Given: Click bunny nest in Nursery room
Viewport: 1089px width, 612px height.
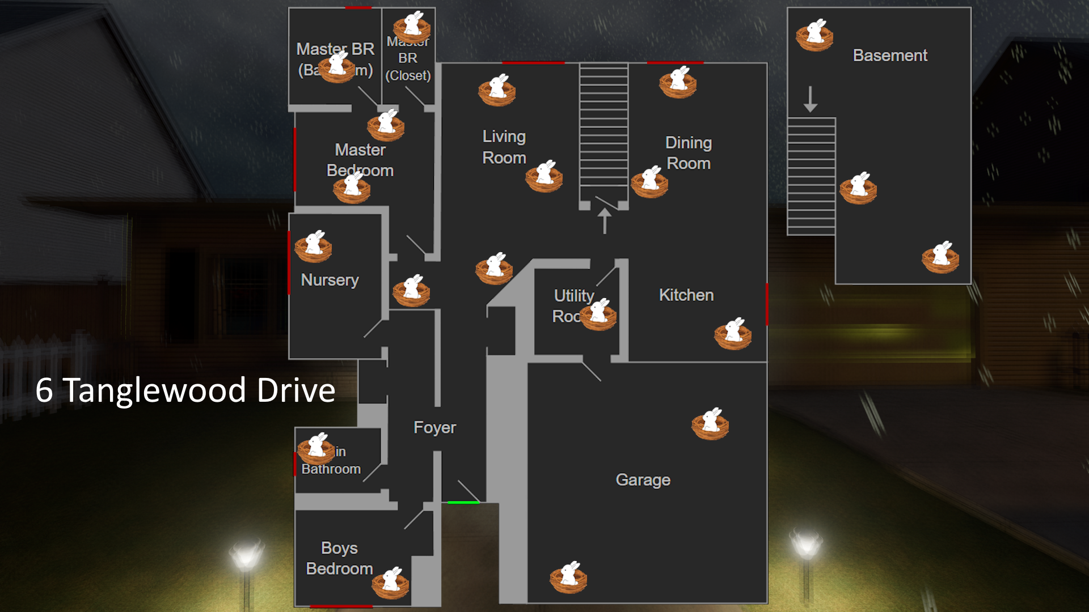Looking at the screenshot, I should point(313,246).
